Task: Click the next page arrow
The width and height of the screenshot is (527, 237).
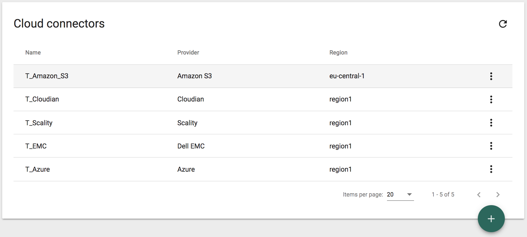Action: (x=498, y=194)
